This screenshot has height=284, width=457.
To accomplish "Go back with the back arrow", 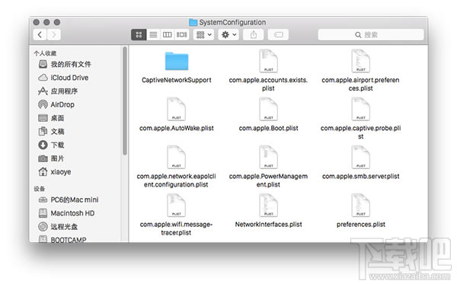I will coord(40,35).
